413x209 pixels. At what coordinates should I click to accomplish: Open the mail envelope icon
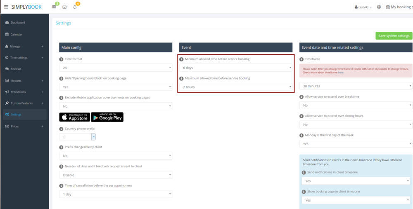pos(64,7)
